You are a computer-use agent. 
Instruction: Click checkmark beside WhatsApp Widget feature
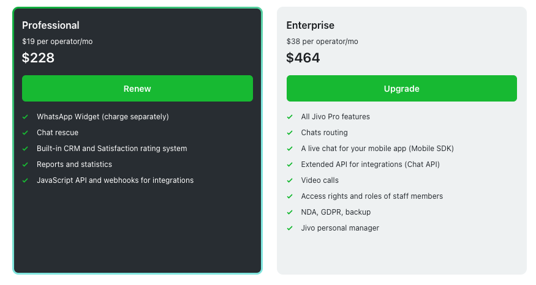(25, 117)
